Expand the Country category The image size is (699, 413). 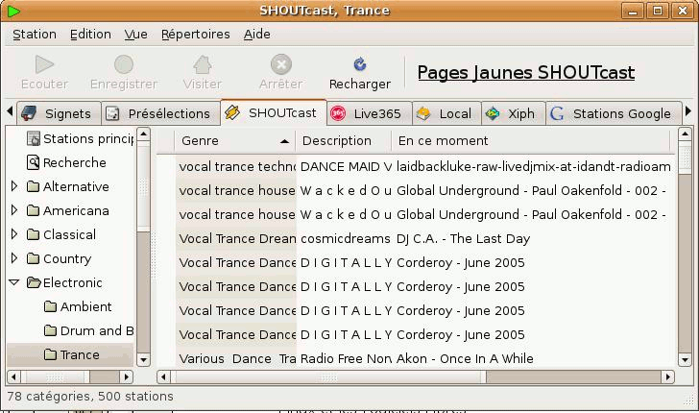click(13, 258)
